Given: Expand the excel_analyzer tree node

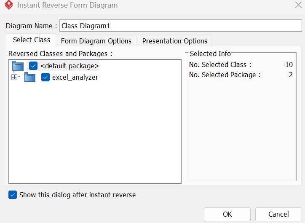Looking at the screenshot, I should coord(14,77).
